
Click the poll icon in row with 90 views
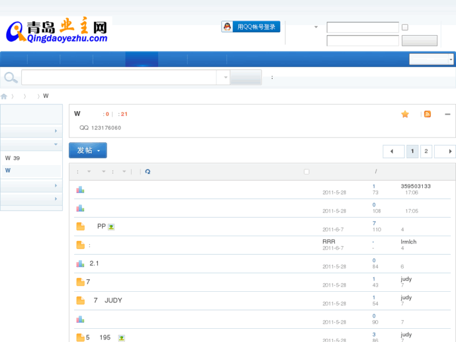tap(80, 319)
